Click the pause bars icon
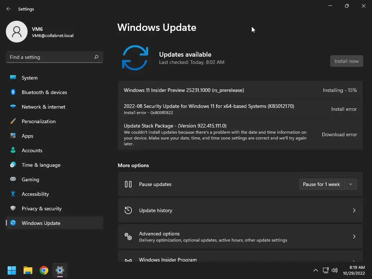Viewport: 372px width, 279px height. [128, 184]
